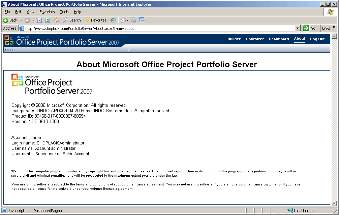Click the Office Project Portfolio Server 2007 content logo
Viewport: 339px width, 215px height.
pyautogui.click(x=52, y=84)
